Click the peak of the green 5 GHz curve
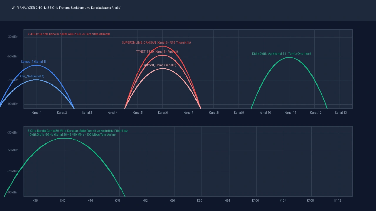This screenshot has width=376, height=211. click(64, 138)
